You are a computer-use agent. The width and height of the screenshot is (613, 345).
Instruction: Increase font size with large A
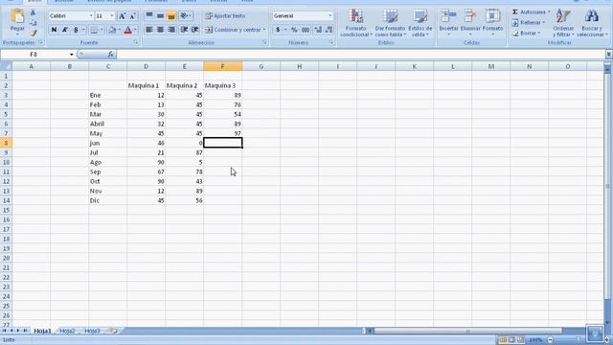coord(122,16)
